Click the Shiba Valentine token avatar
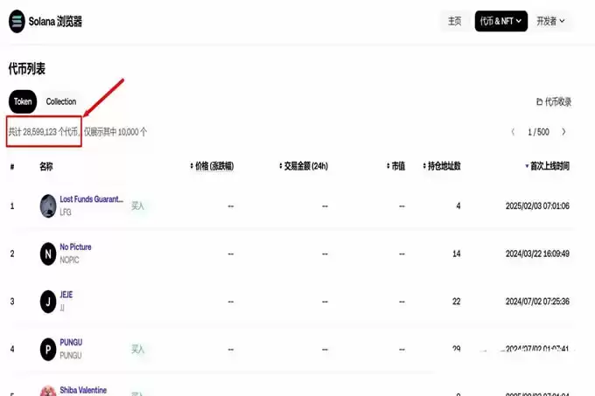 point(48,391)
